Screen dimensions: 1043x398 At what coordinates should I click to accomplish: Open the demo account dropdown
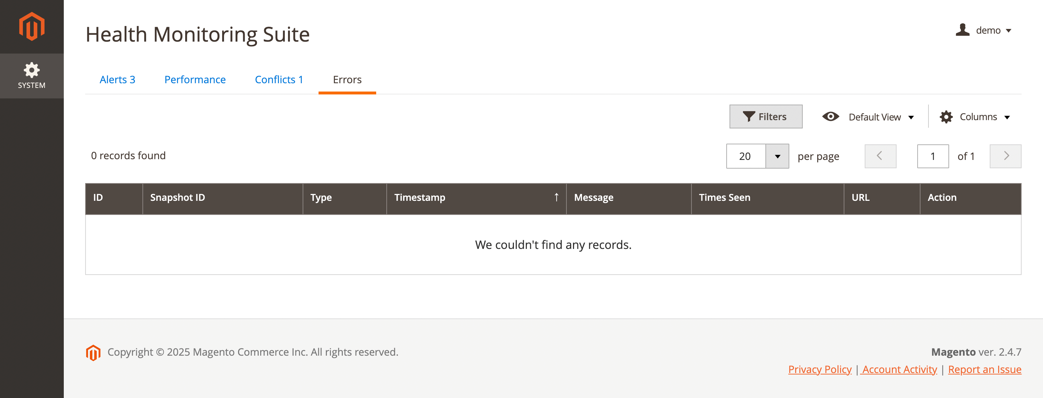point(993,30)
